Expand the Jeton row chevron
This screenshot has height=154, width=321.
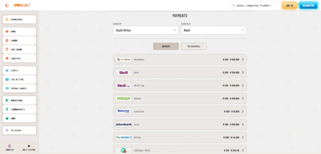[x=243, y=125]
